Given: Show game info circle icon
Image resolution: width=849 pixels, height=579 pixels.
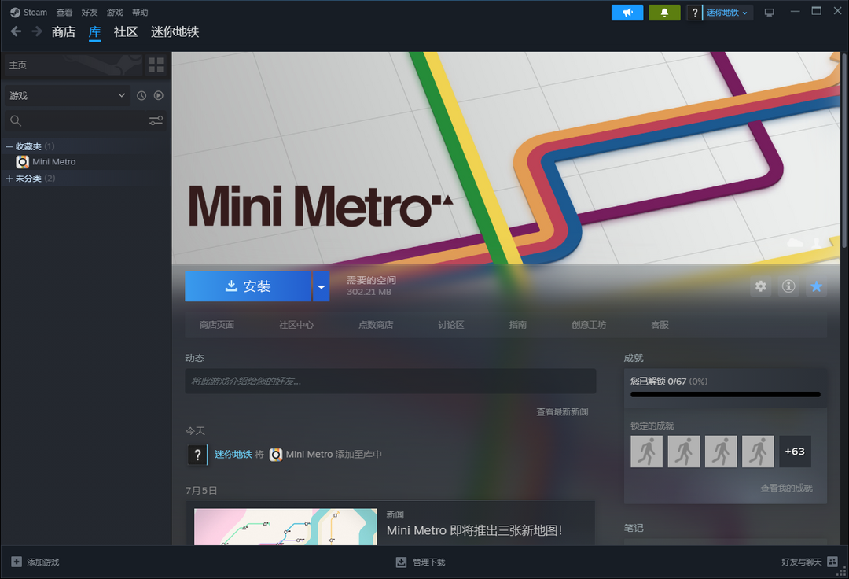Looking at the screenshot, I should [788, 286].
